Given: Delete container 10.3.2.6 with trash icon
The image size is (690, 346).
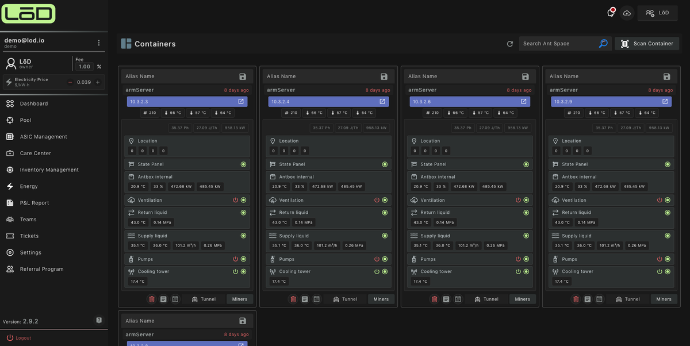Looking at the screenshot, I should [x=435, y=299].
